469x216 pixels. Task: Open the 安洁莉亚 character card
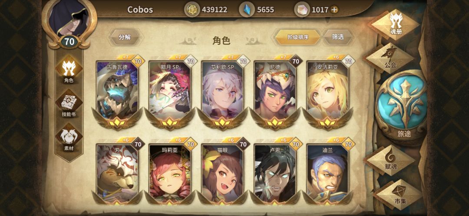(327, 91)
